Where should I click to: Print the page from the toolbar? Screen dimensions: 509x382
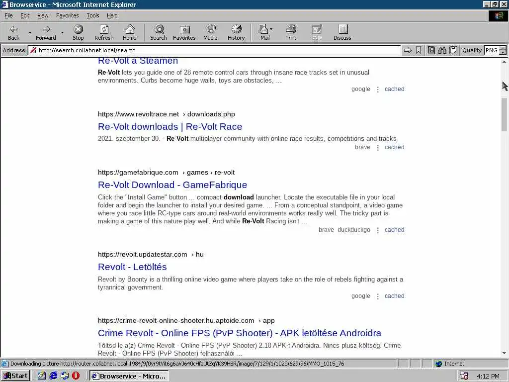pos(291,32)
